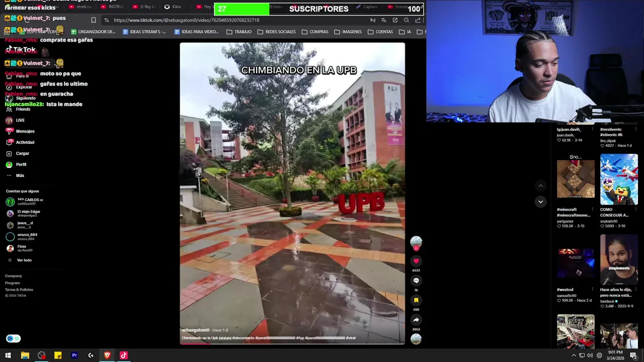
Task: Toggle the floating switch at bottom-left of TikTok
Action: (x=13, y=338)
